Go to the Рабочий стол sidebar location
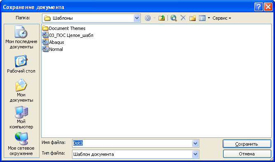The image size is (275, 162). click(21, 64)
